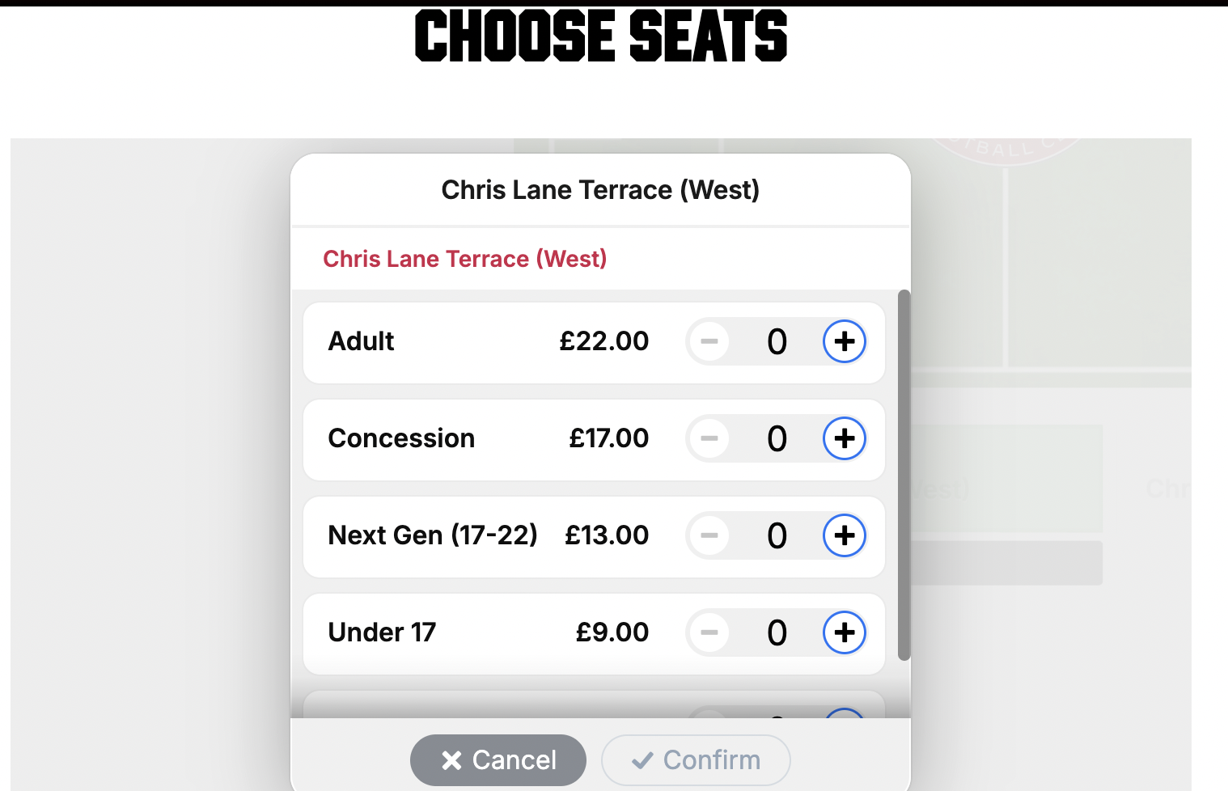Image resolution: width=1228 pixels, height=791 pixels.
Task: Decrease the Adult ticket quantity
Action: point(709,341)
